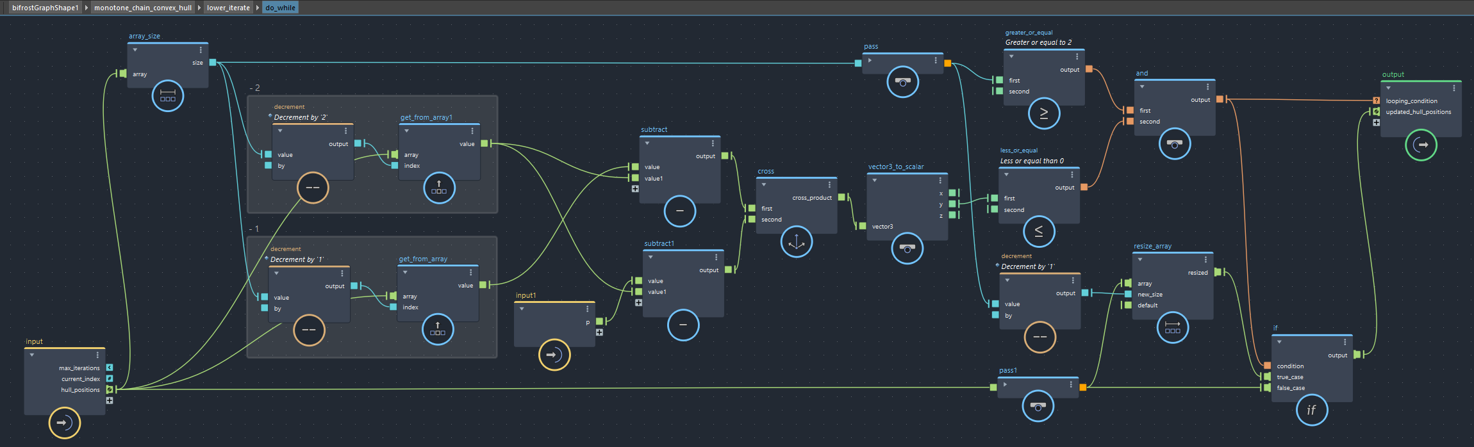Click the looping_condition port on output node
This screenshot has width=1474, height=447.
click(1376, 101)
